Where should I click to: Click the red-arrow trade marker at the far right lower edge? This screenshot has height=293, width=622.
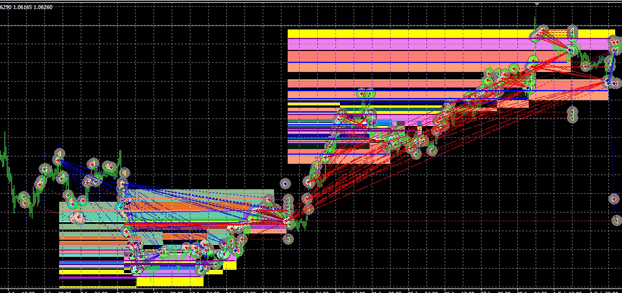[614, 199]
